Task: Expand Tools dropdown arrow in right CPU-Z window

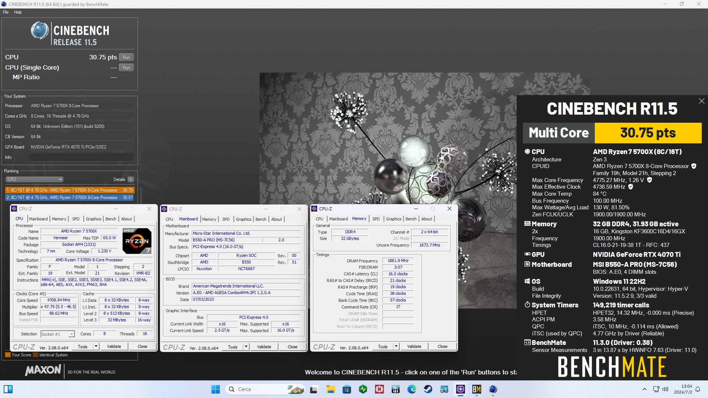Action: point(396,346)
